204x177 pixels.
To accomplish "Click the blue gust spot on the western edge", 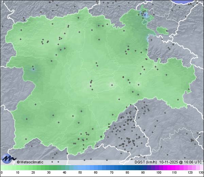I will (x=33, y=70).
